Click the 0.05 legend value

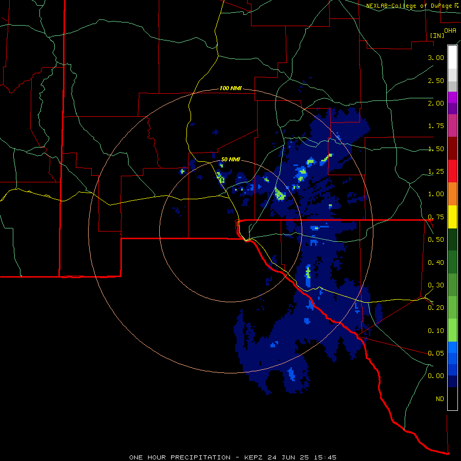pyautogui.click(x=436, y=353)
